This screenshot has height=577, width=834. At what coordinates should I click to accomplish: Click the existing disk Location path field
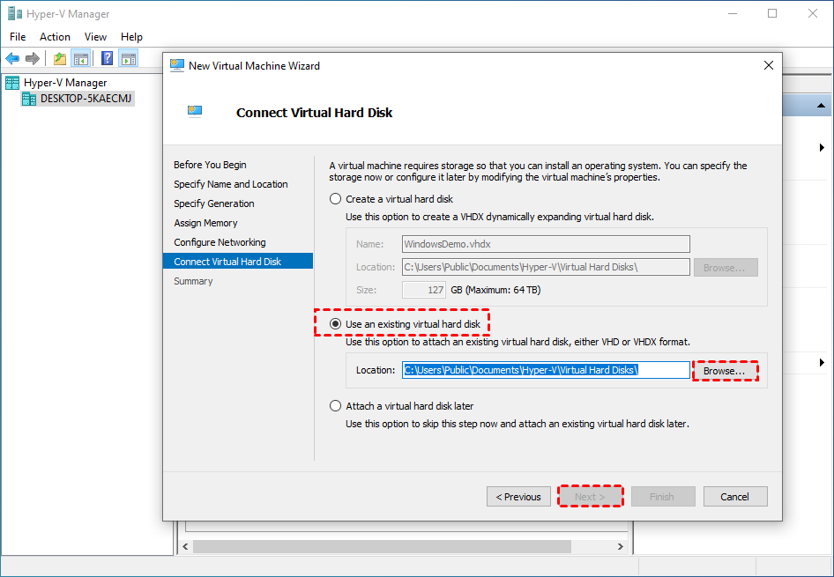(x=546, y=370)
